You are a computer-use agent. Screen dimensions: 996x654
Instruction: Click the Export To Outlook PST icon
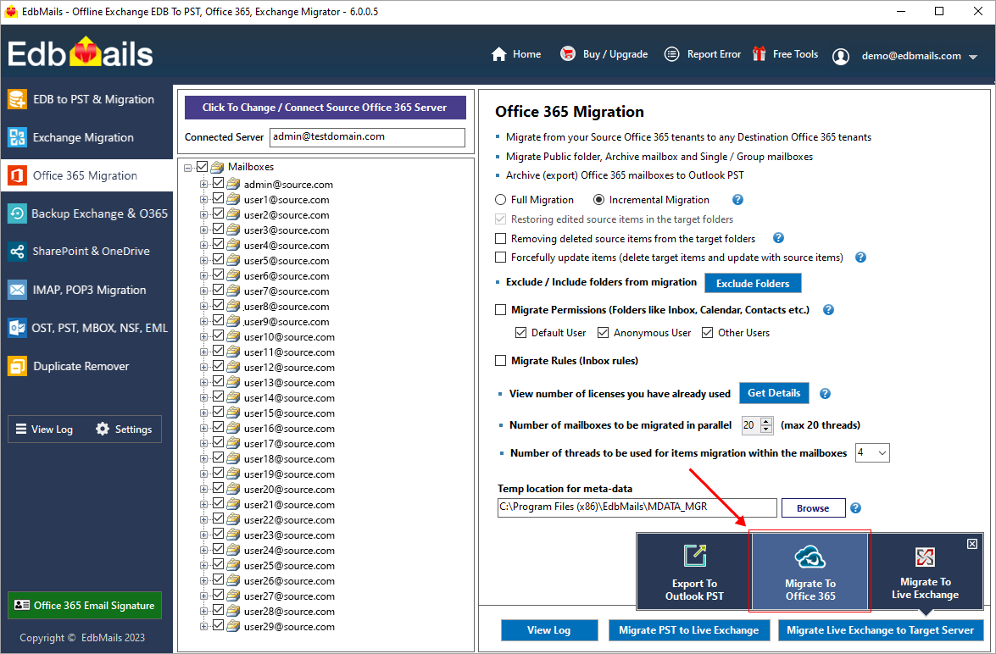coord(695,556)
